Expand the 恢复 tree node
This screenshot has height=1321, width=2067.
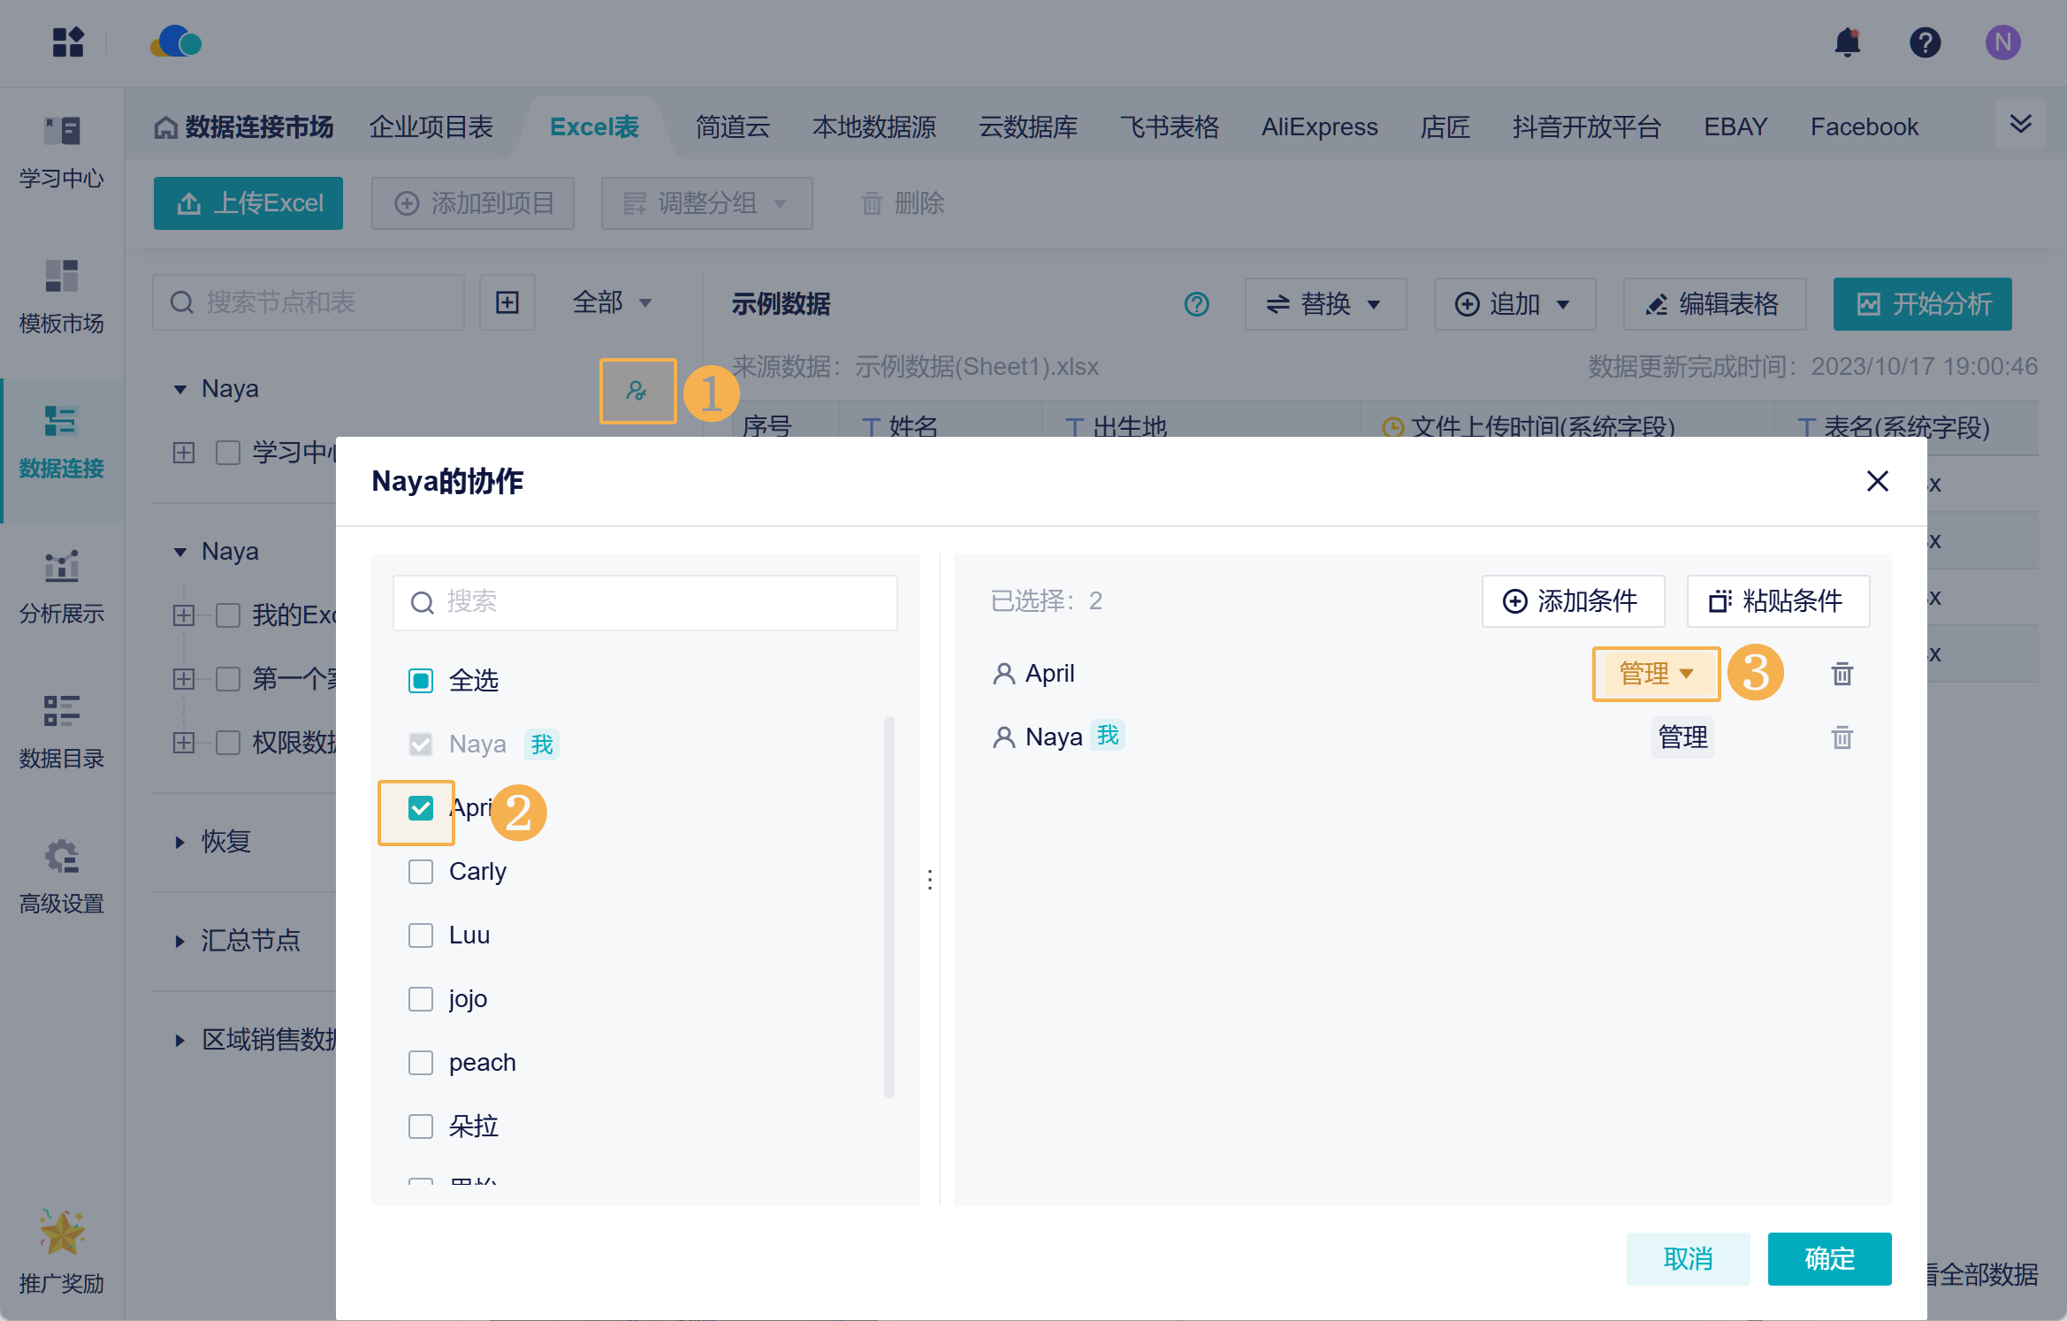click(x=180, y=842)
